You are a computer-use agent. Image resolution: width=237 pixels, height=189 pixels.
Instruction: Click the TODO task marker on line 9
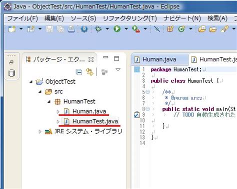point(136,115)
